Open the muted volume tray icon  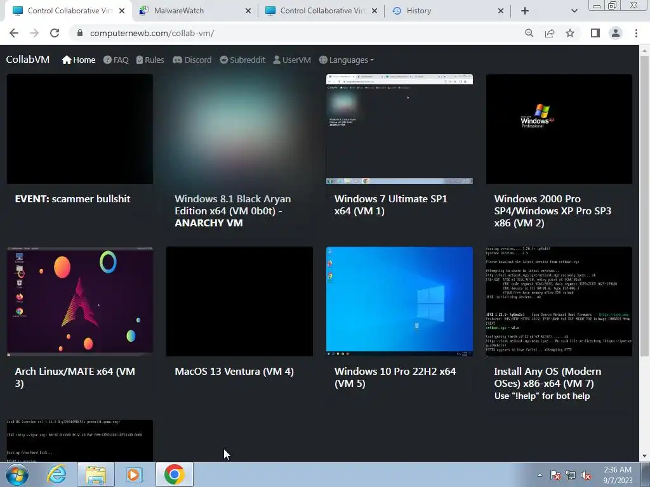click(586, 475)
